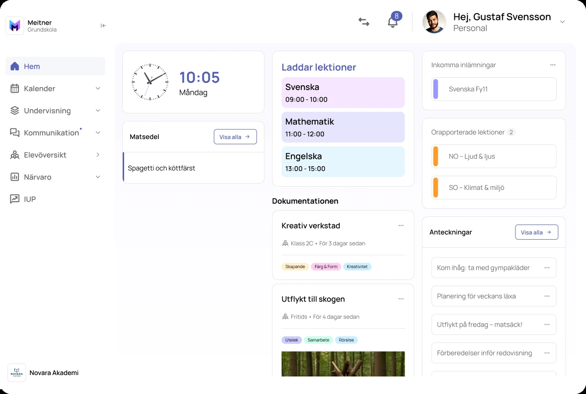Click the Planering för veckans läxa note
Image resolution: width=586 pixels, height=394 pixels.
pyautogui.click(x=494, y=296)
